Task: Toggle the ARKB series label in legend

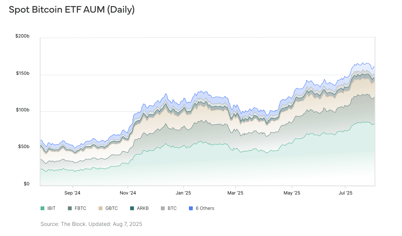Action: [143, 208]
